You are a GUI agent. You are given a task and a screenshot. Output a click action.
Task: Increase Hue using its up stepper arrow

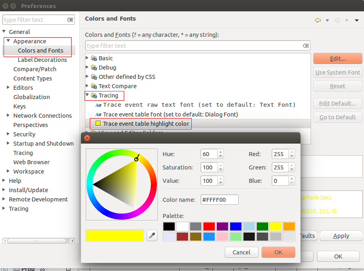click(x=220, y=152)
